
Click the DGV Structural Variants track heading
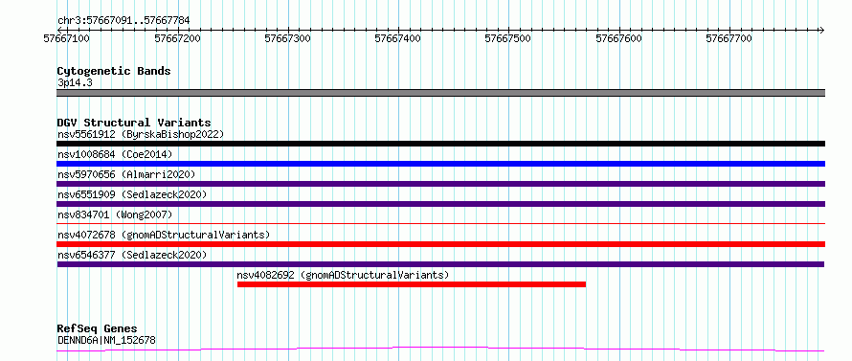point(134,123)
